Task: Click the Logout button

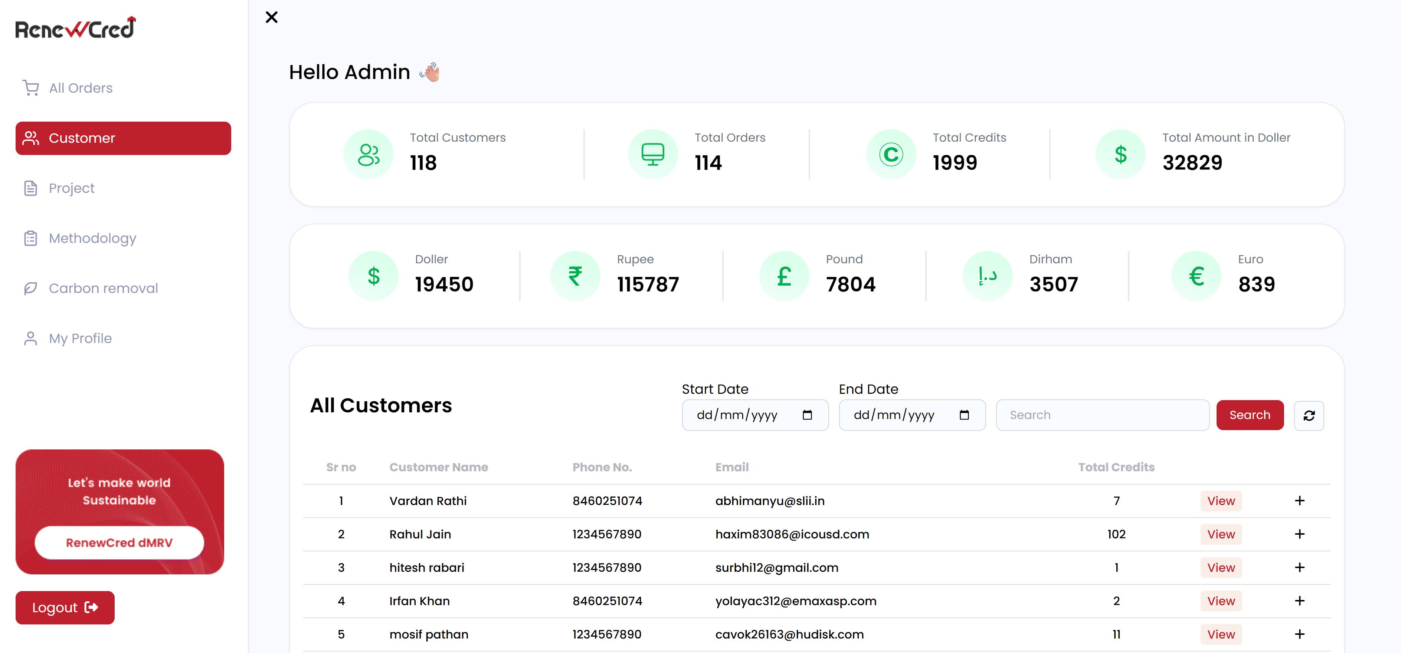Action: 65,607
